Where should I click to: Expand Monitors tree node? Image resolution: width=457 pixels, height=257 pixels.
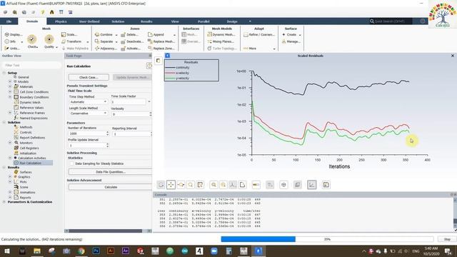point(10,143)
